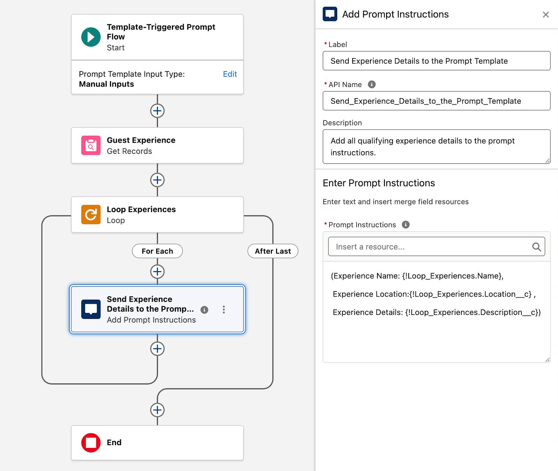Viewport: 558px width, 471px height.
Task: Click the API Name info icon
Action: pyautogui.click(x=372, y=84)
